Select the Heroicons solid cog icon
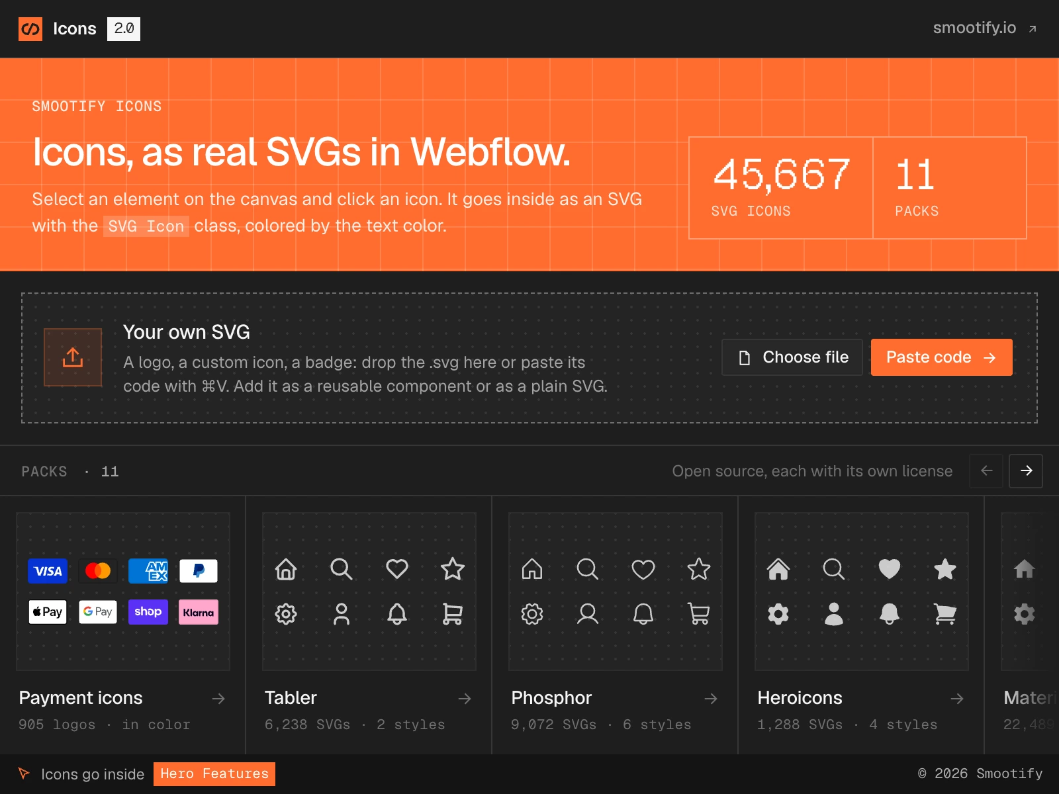 pyautogui.click(x=778, y=614)
